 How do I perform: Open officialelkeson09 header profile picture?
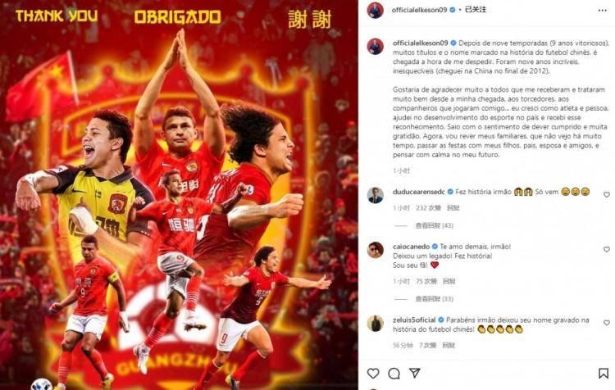(375, 10)
